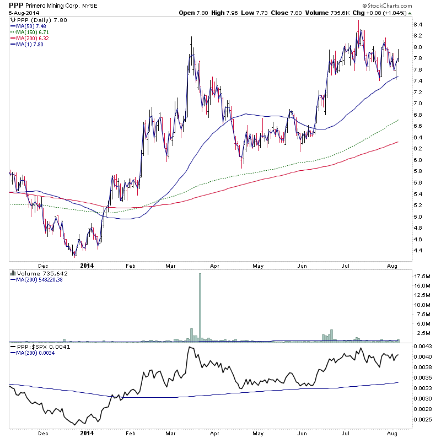
Task: Click the 17.5M volume axis label
Action: [422, 277]
